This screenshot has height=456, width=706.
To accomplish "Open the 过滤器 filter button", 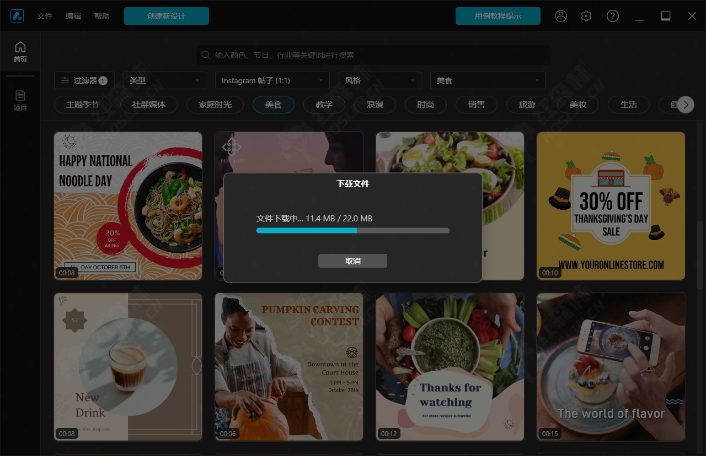I will click(x=84, y=80).
